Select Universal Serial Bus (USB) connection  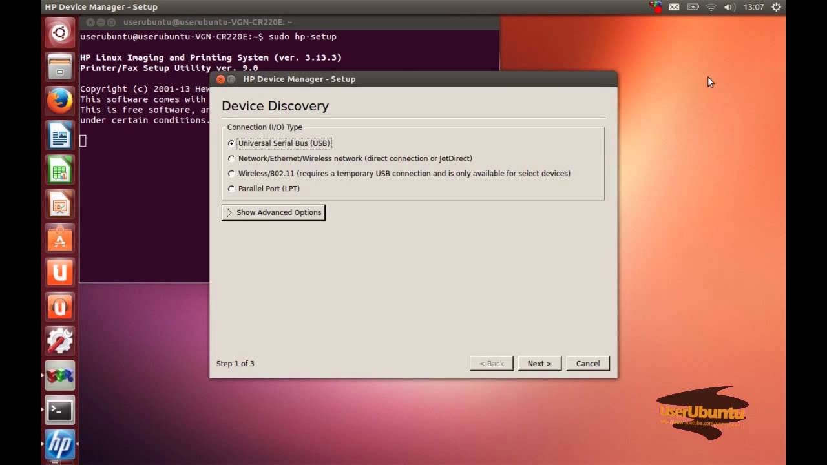(x=279, y=143)
